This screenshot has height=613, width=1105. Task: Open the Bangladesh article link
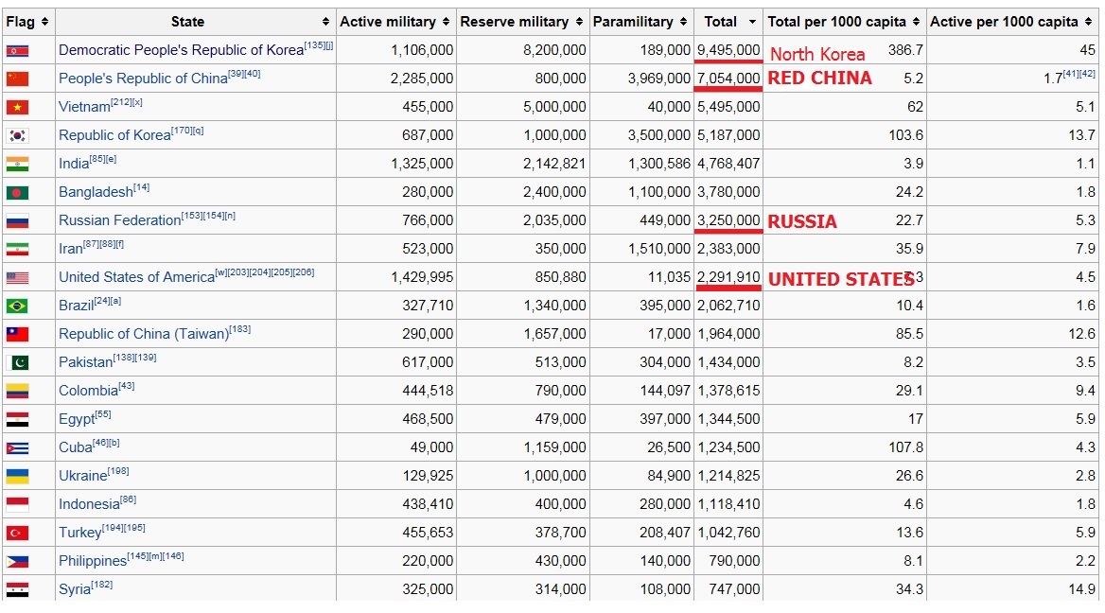pos(96,192)
